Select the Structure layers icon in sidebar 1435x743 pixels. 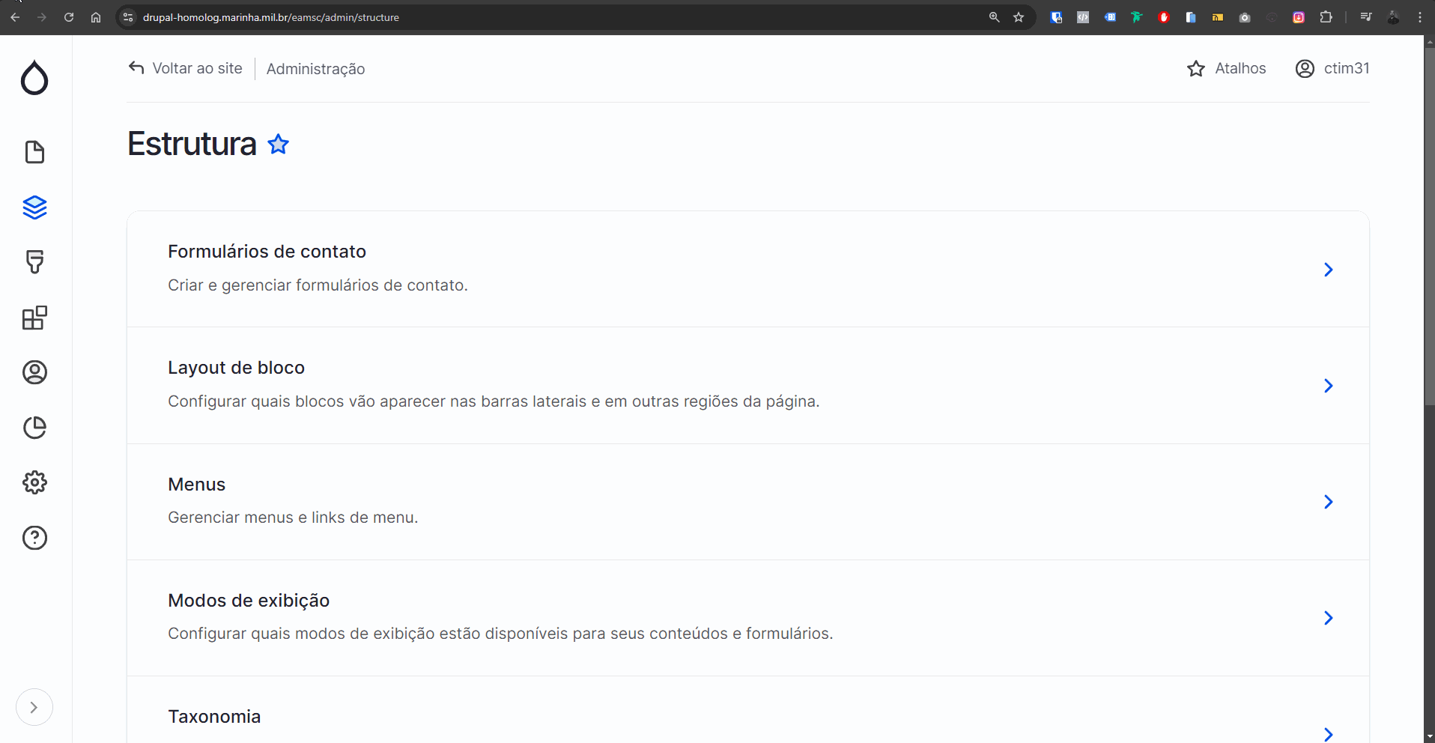[x=34, y=207]
